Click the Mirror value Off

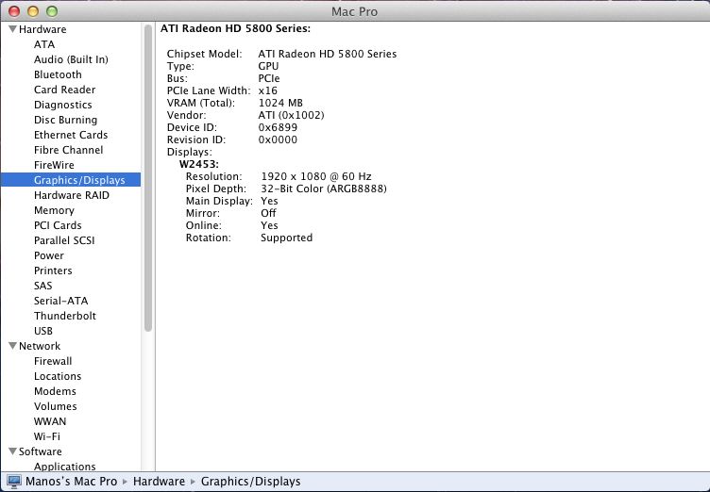(x=268, y=213)
